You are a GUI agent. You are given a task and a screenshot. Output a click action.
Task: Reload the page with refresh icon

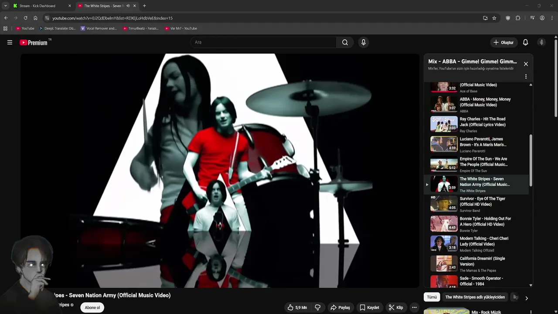25,18
